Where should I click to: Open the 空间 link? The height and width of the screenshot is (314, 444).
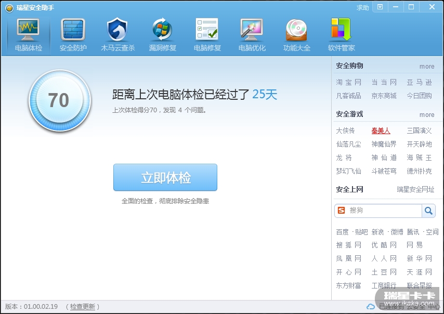pos(432,232)
